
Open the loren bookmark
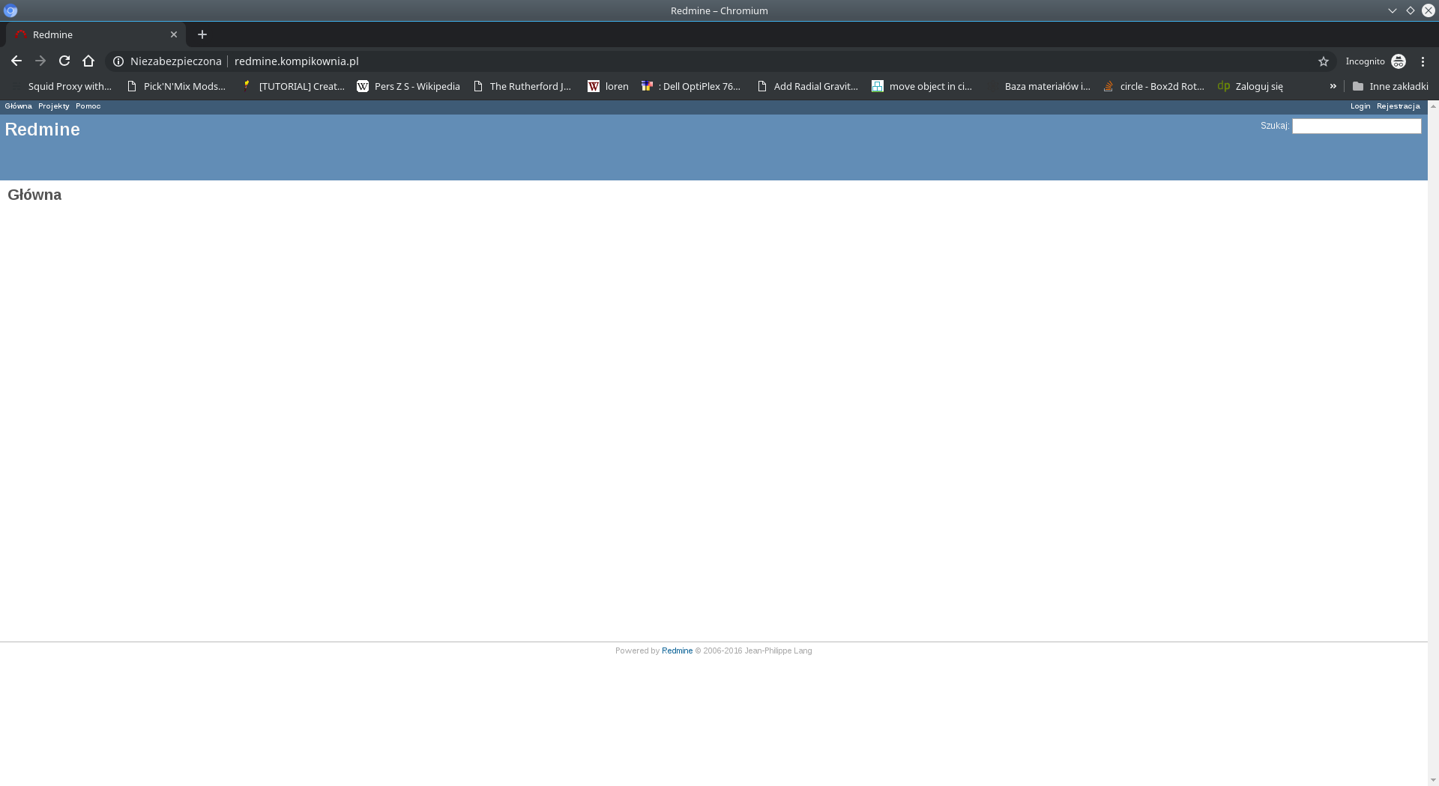[x=609, y=86]
